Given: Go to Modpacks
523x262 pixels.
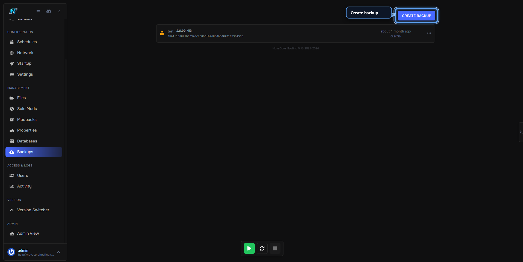Looking at the screenshot, I should 34,120.
